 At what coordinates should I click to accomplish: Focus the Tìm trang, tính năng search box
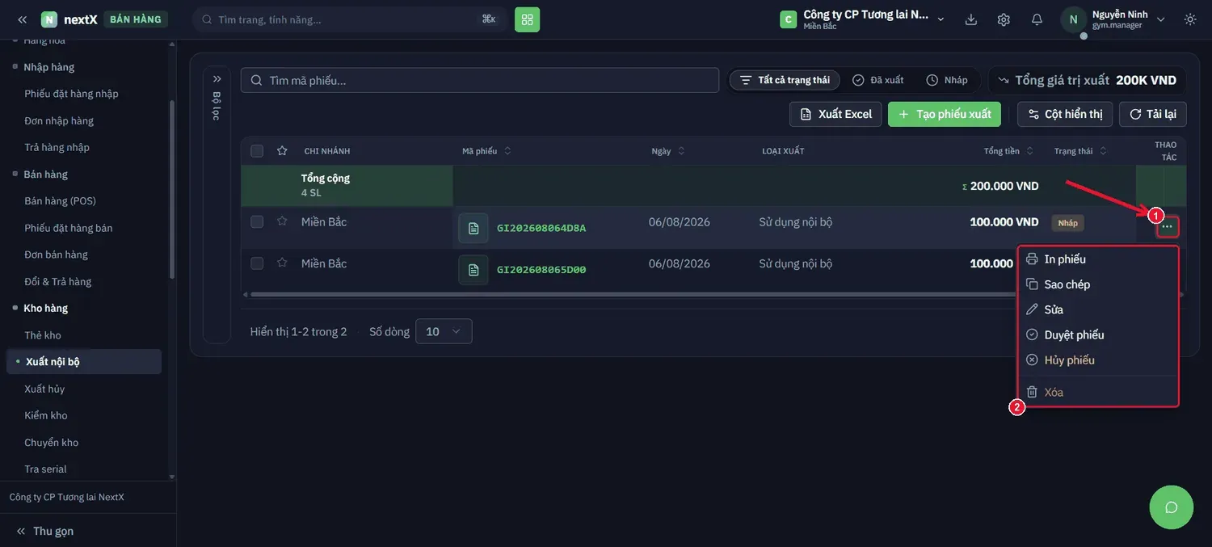[x=349, y=19]
